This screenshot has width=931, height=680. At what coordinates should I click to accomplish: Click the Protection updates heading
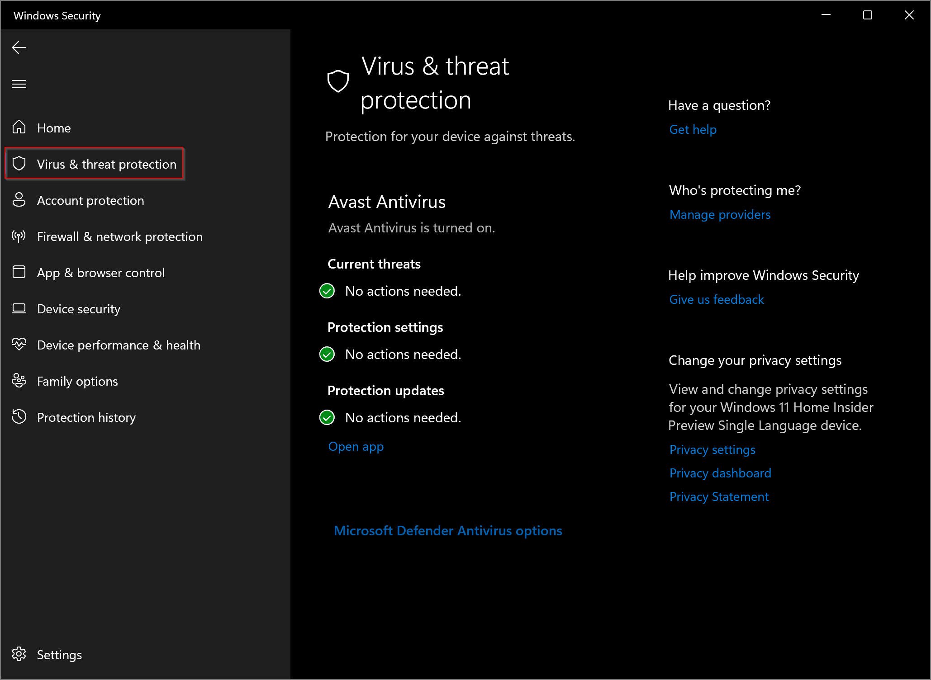[x=386, y=391]
